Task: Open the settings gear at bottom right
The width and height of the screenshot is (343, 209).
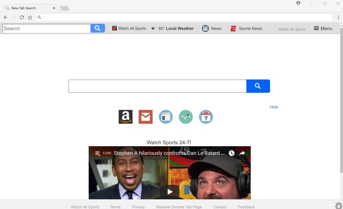Action: tap(338, 207)
